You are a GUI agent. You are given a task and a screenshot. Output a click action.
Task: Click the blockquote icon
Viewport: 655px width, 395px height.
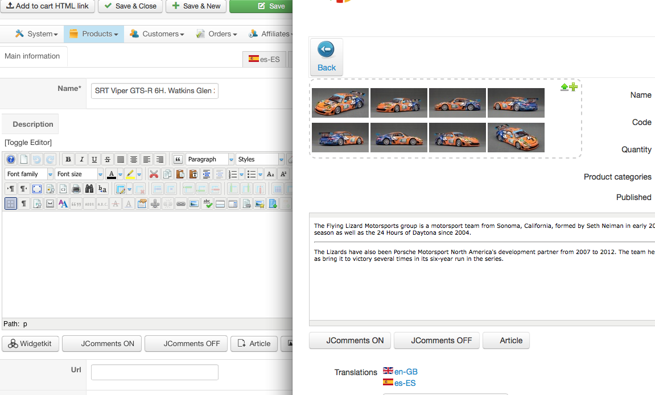pyautogui.click(x=178, y=159)
